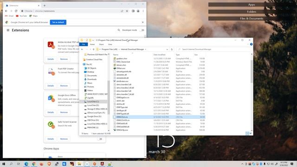Select This PC in navigation pane

click(x=89, y=64)
